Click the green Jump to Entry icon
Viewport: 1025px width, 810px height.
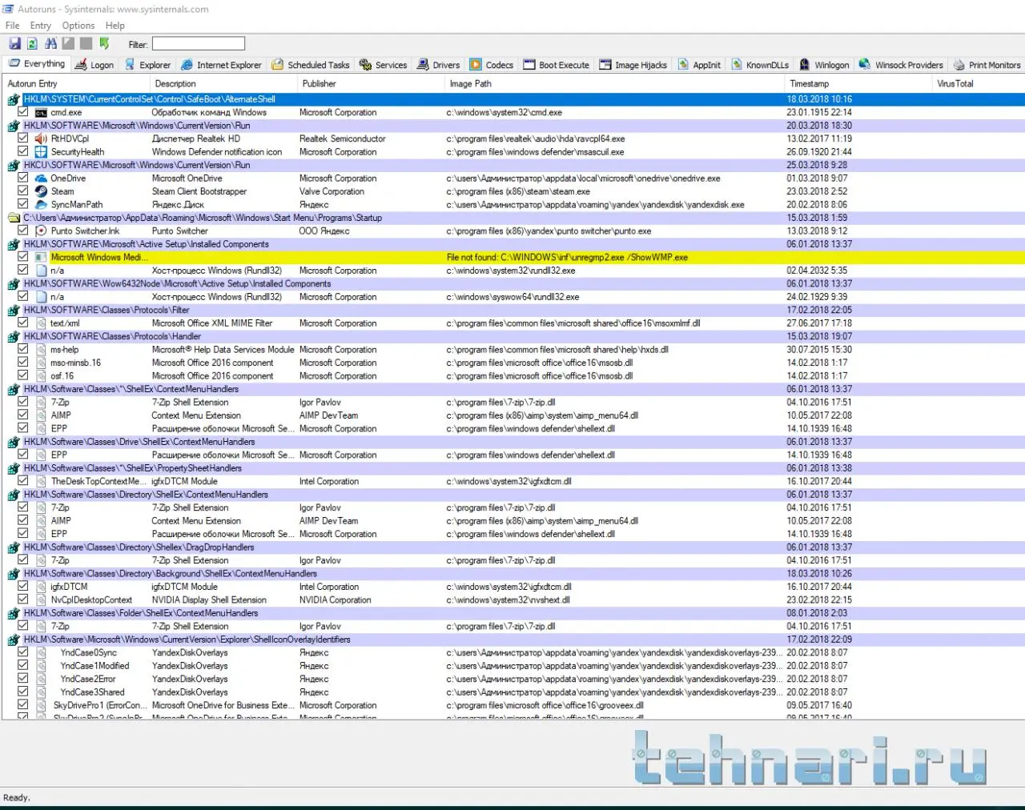pos(104,44)
